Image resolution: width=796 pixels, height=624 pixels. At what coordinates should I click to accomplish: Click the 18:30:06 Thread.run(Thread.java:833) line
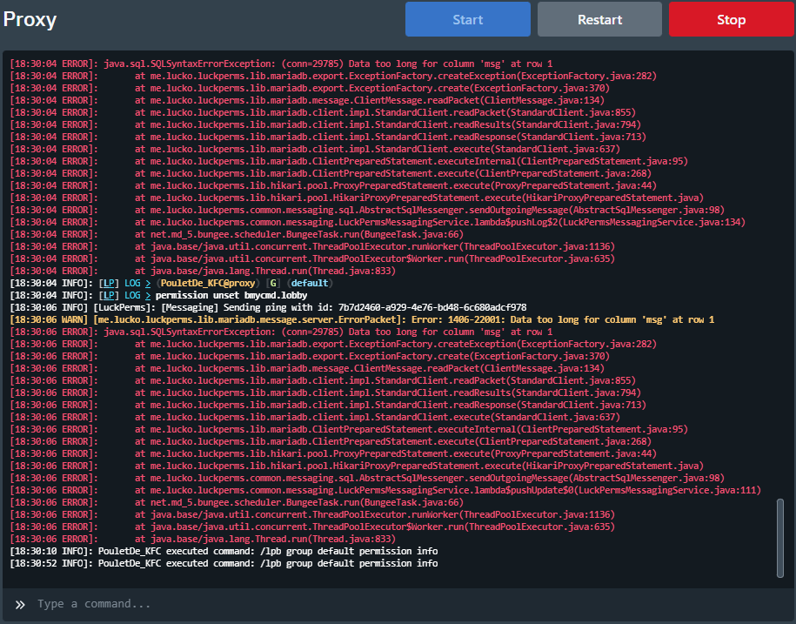[x=203, y=539]
